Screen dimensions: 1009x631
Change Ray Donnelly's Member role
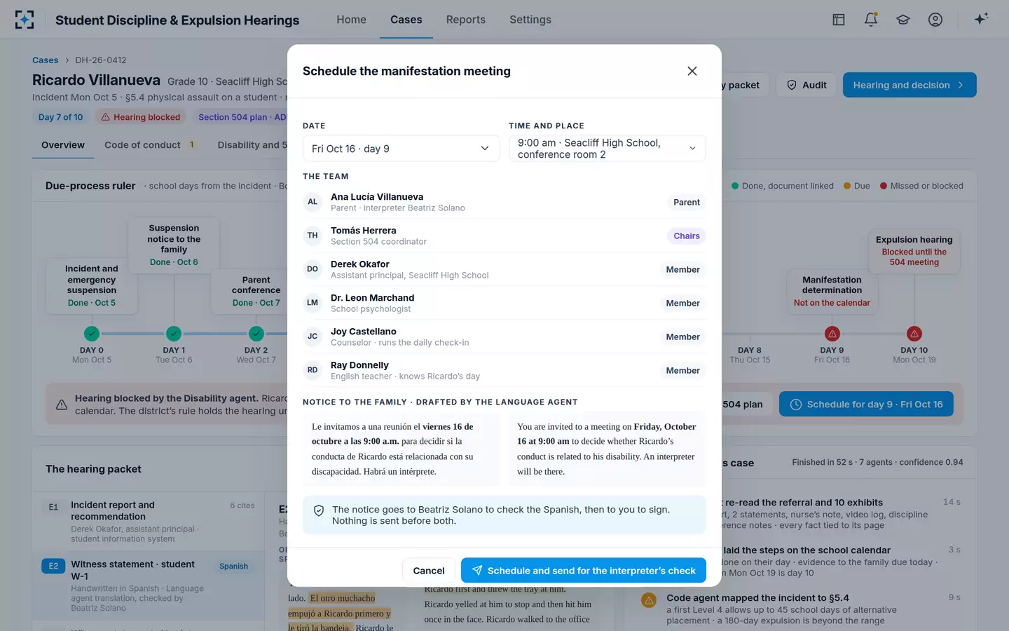(682, 370)
